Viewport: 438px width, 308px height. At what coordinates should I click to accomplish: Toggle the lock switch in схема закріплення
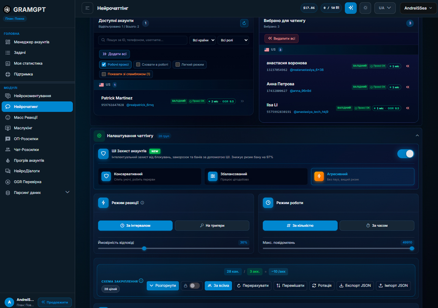(194, 285)
